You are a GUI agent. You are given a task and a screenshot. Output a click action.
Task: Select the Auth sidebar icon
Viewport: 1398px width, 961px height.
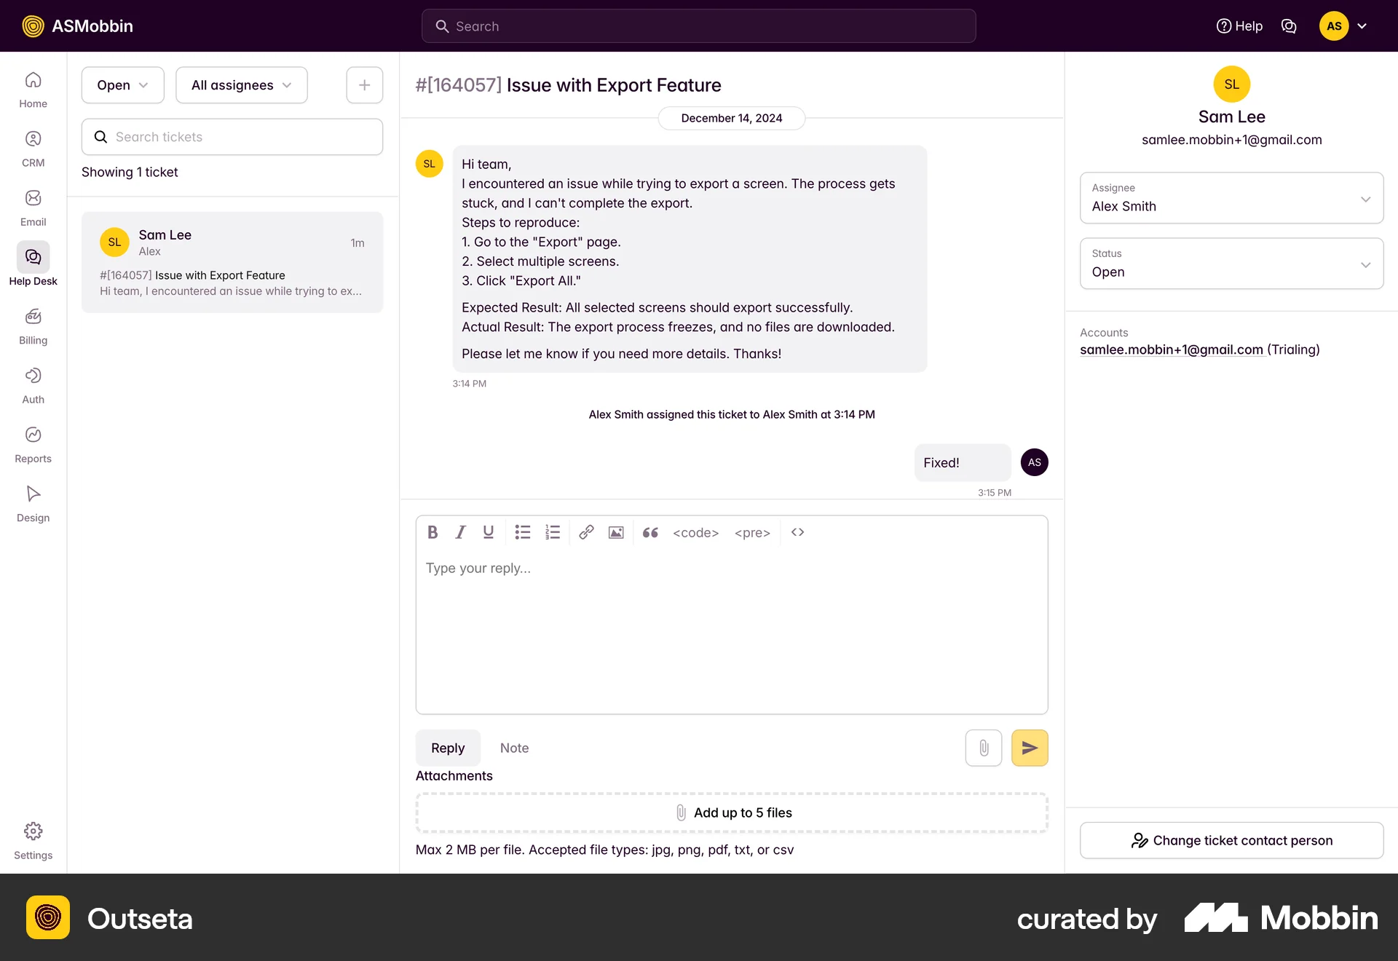tap(33, 376)
